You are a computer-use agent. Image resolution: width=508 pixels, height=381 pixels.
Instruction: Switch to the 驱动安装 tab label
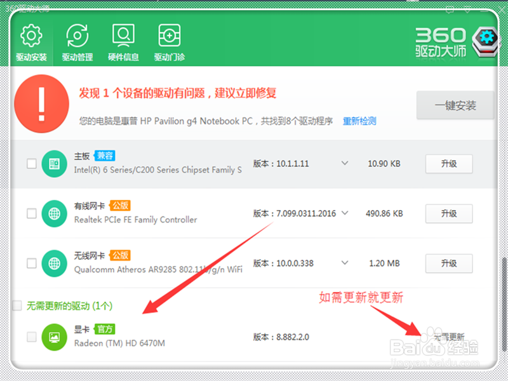31,57
